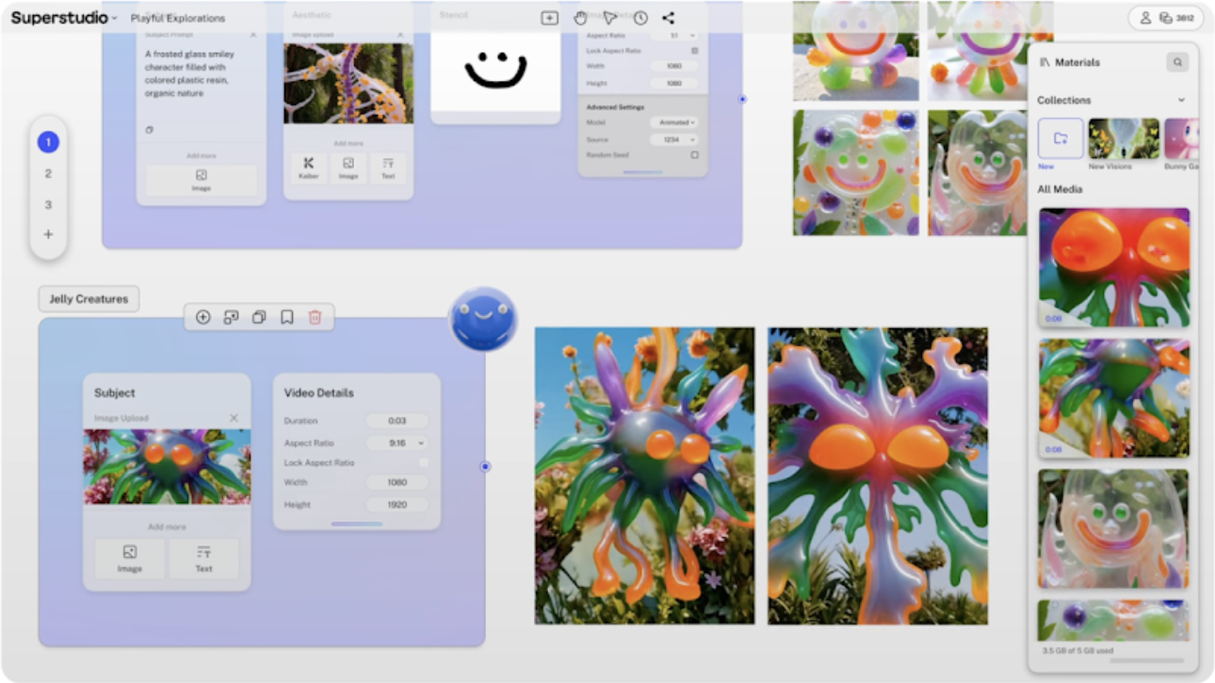Create a New collection folder
Viewport: 1215px width, 683px height.
[1061, 138]
